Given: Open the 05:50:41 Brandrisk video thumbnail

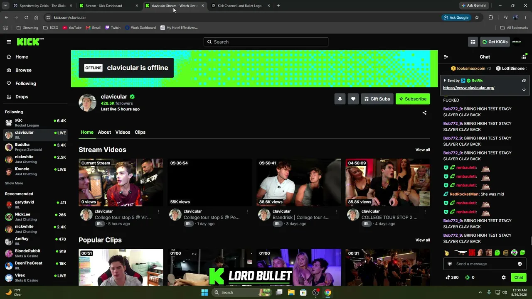Looking at the screenshot, I should pyautogui.click(x=299, y=182).
